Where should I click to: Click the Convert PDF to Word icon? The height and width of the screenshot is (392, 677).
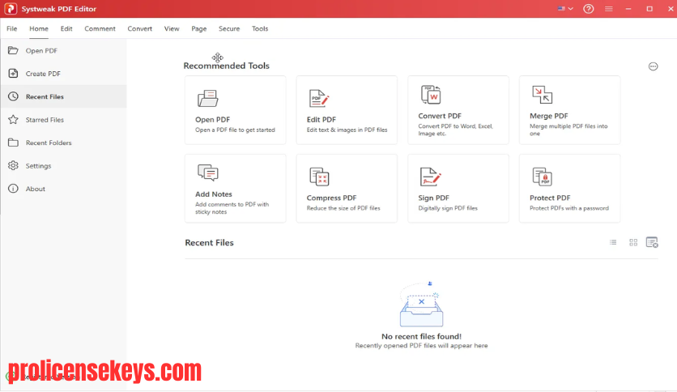click(x=431, y=95)
